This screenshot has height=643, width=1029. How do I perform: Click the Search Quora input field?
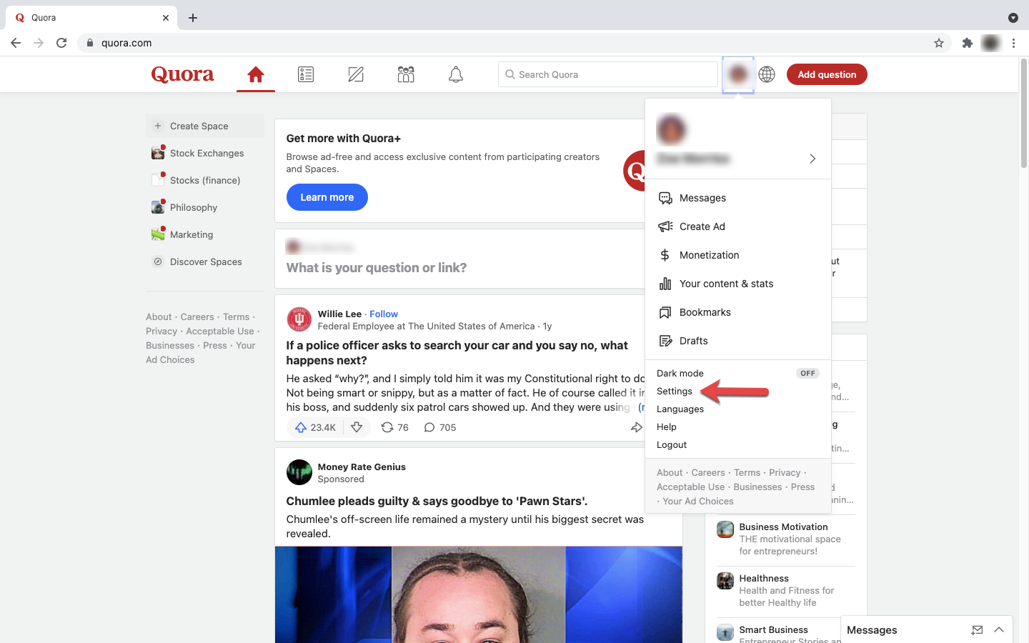click(607, 74)
